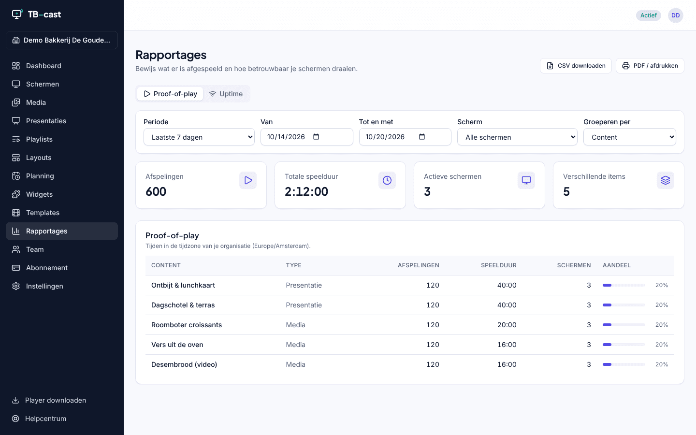Click the Dagschotel & terras content name

pyautogui.click(x=183, y=305)
